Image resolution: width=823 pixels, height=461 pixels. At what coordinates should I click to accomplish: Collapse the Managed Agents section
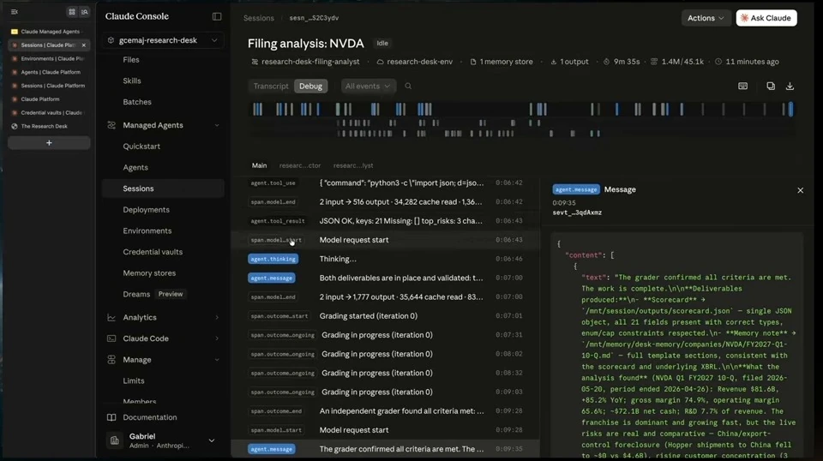217,125
